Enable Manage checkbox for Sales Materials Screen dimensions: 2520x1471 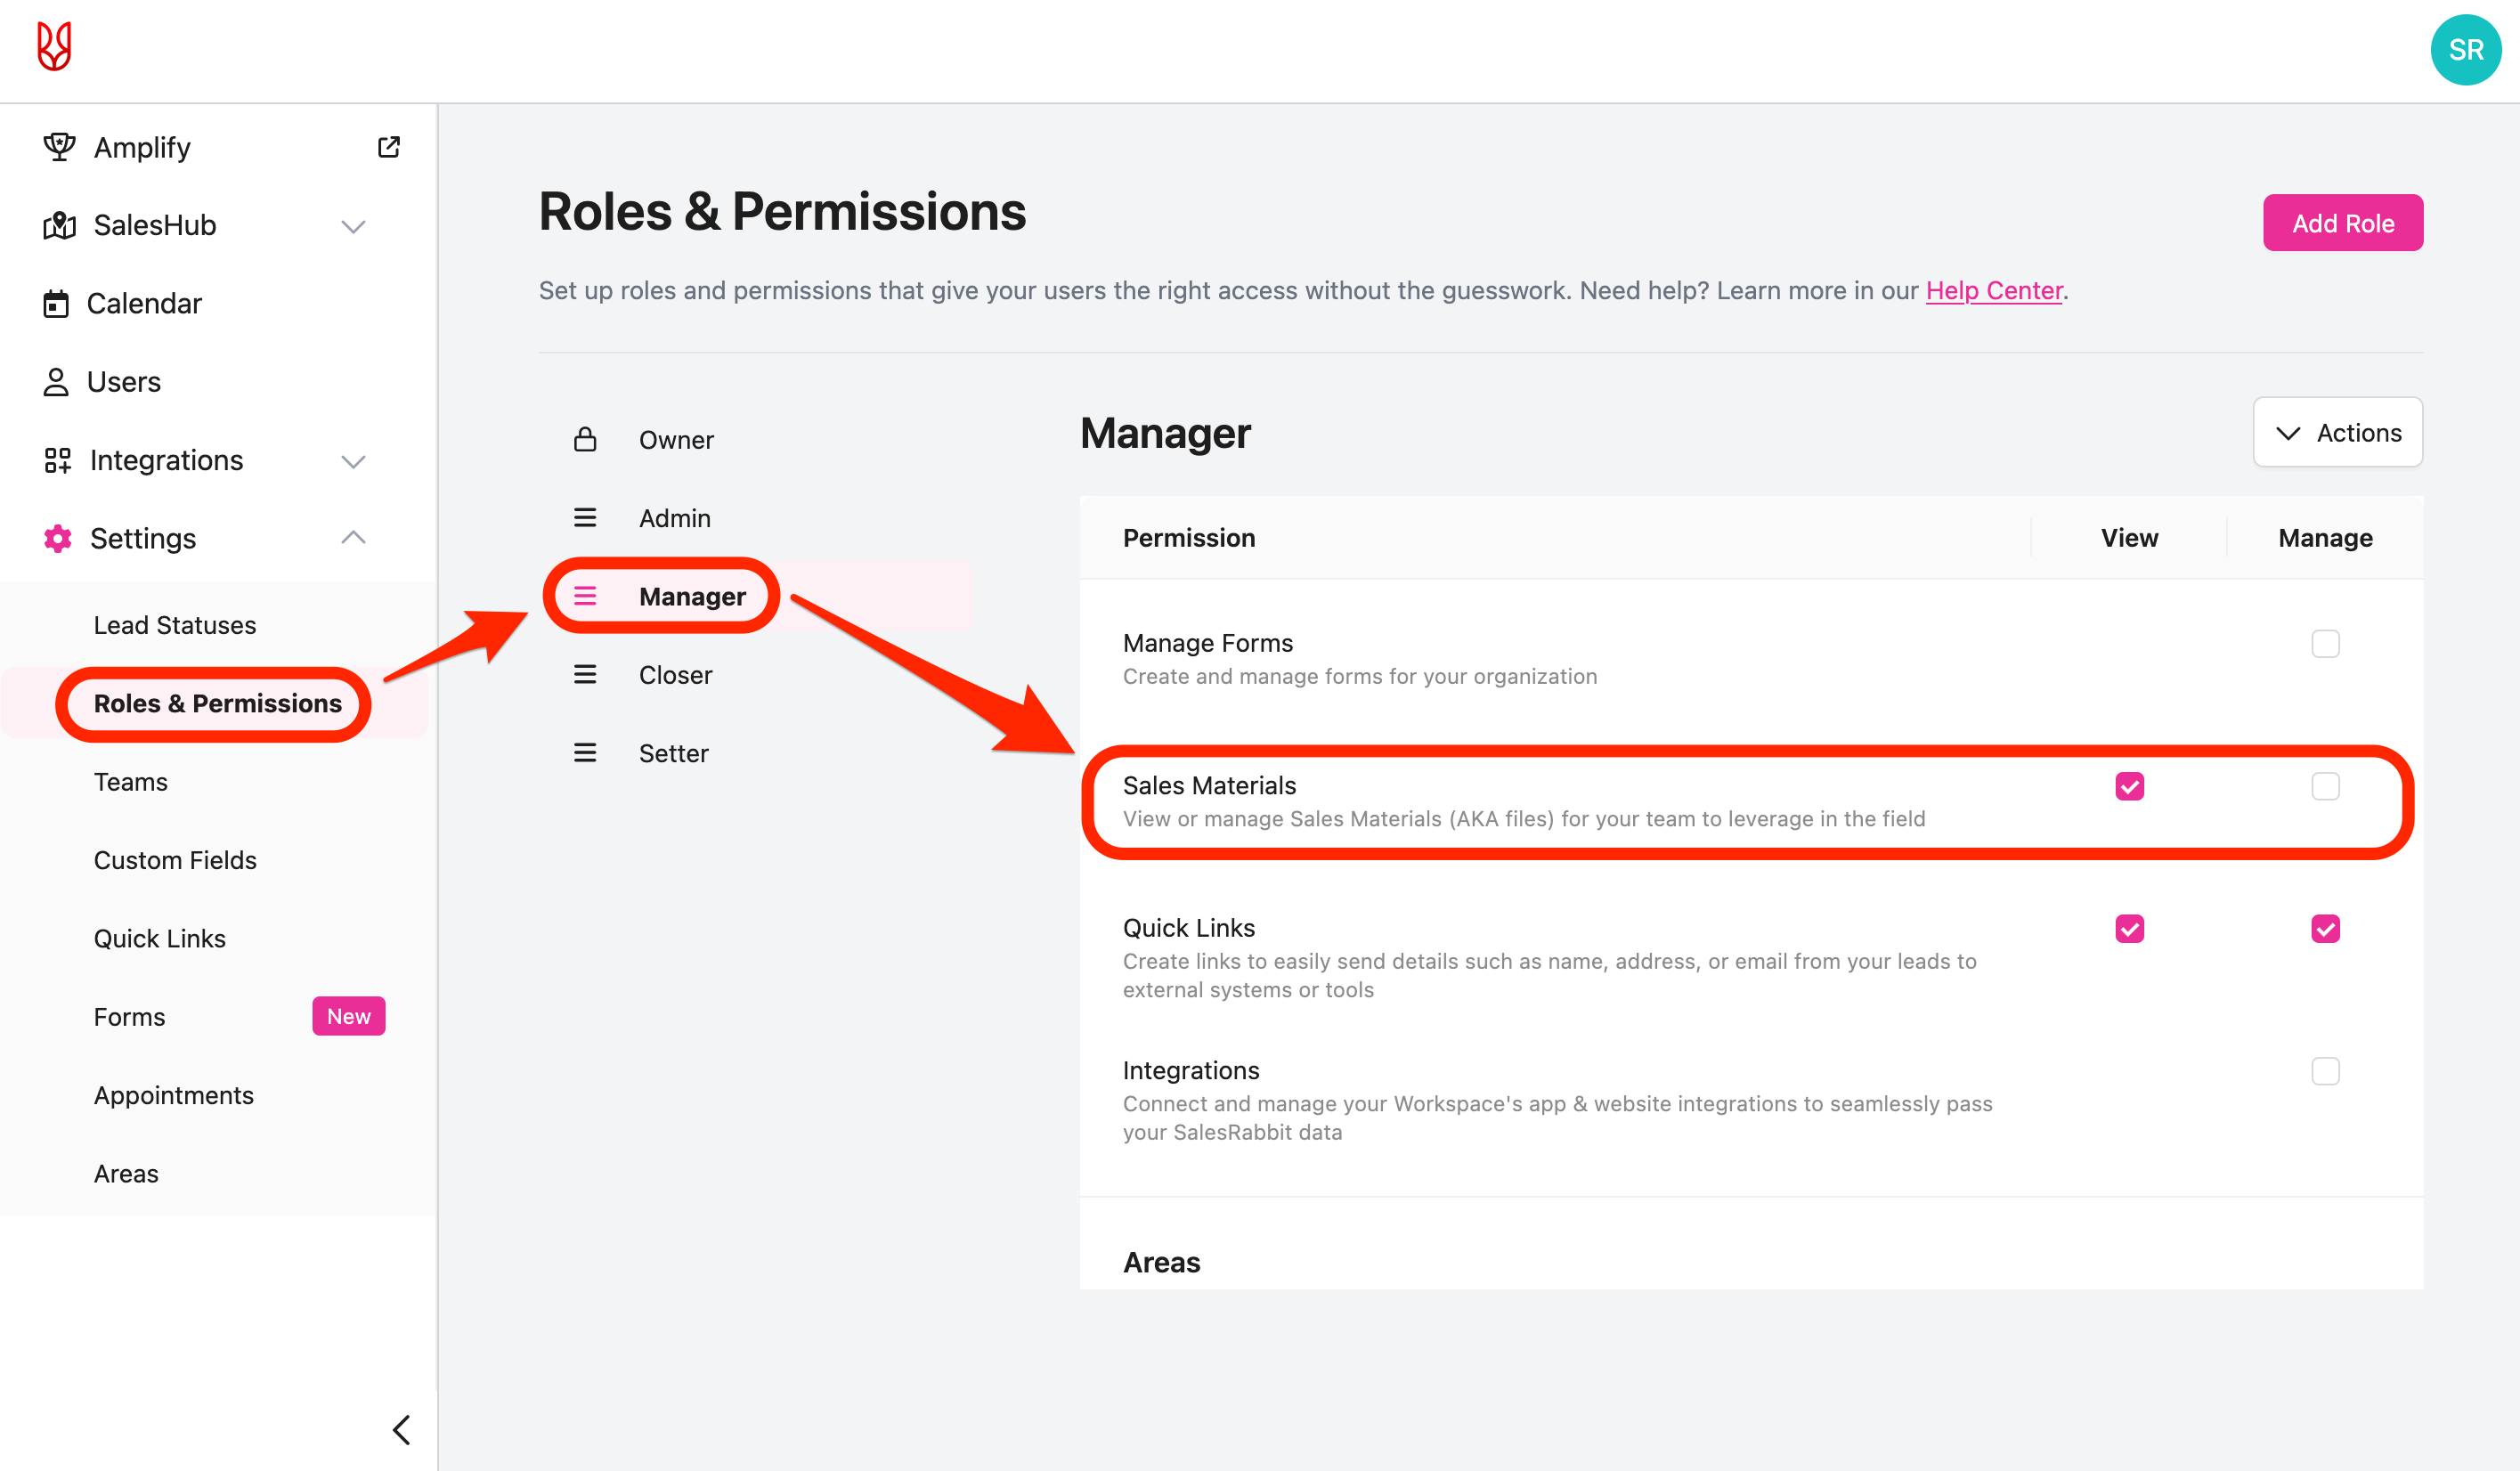click(2325, 787)
